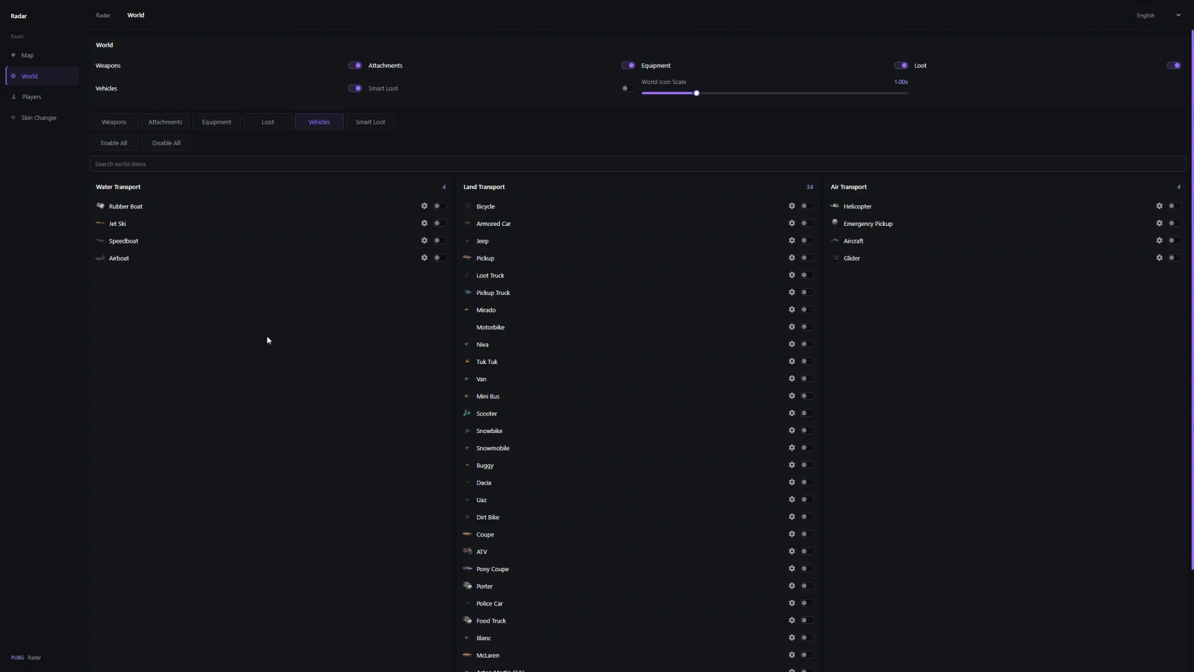Switch to the Smart Loot tab
Image resolution: width=1194 pixels, height=672 pixels.
pos(371,122)
